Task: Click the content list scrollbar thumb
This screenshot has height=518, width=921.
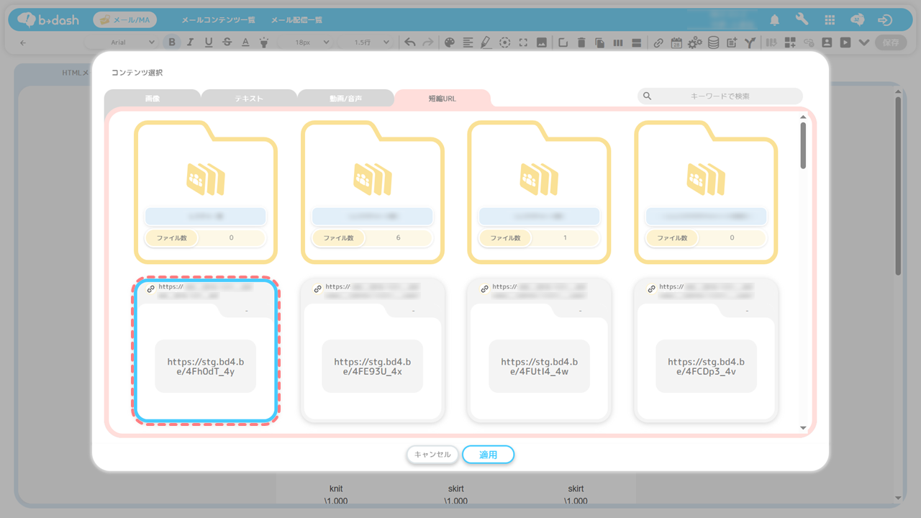Action: [803, 145]
